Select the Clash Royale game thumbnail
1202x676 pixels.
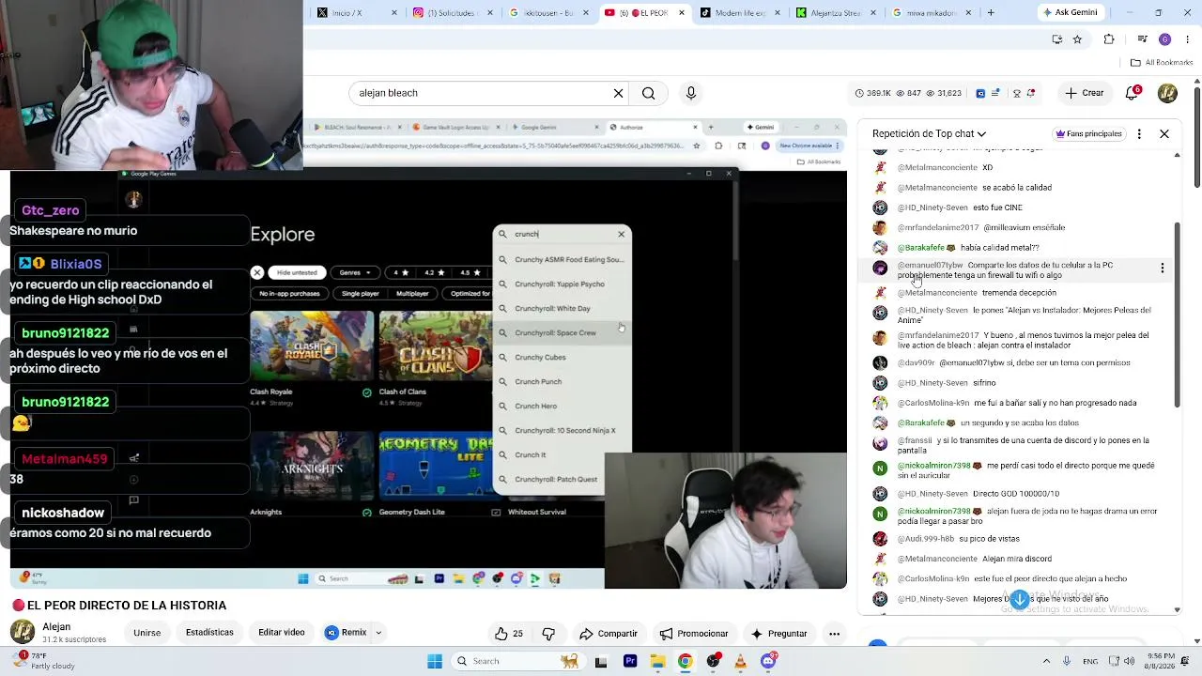[312, 346]
